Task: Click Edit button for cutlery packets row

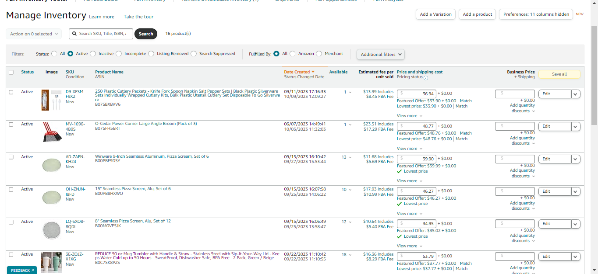Action: 555,94
